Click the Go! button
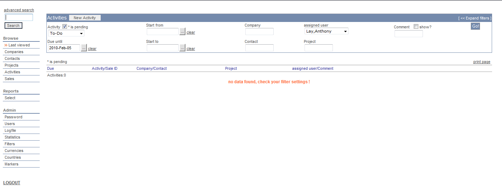 [475, 26]
